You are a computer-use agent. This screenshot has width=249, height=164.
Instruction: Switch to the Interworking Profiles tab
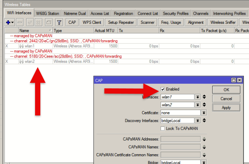[229, 13]
